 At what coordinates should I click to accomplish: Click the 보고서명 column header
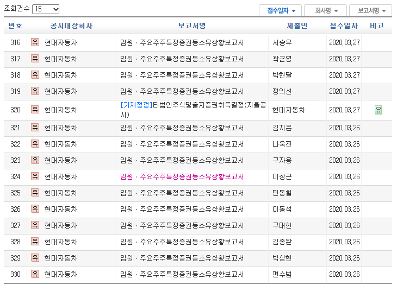click(192, 26)
